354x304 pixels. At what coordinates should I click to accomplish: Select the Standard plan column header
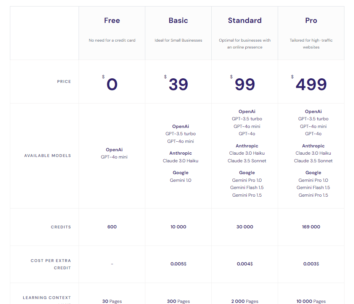click(245, 20)
